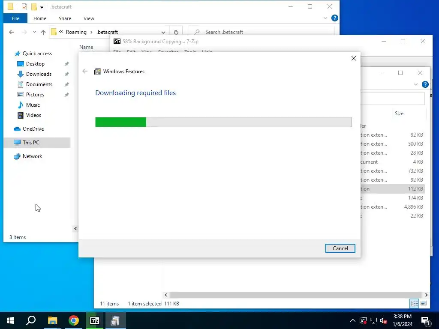Open Help in the back Explorer window
Screen dimensions: 439x329
(425, 84)
